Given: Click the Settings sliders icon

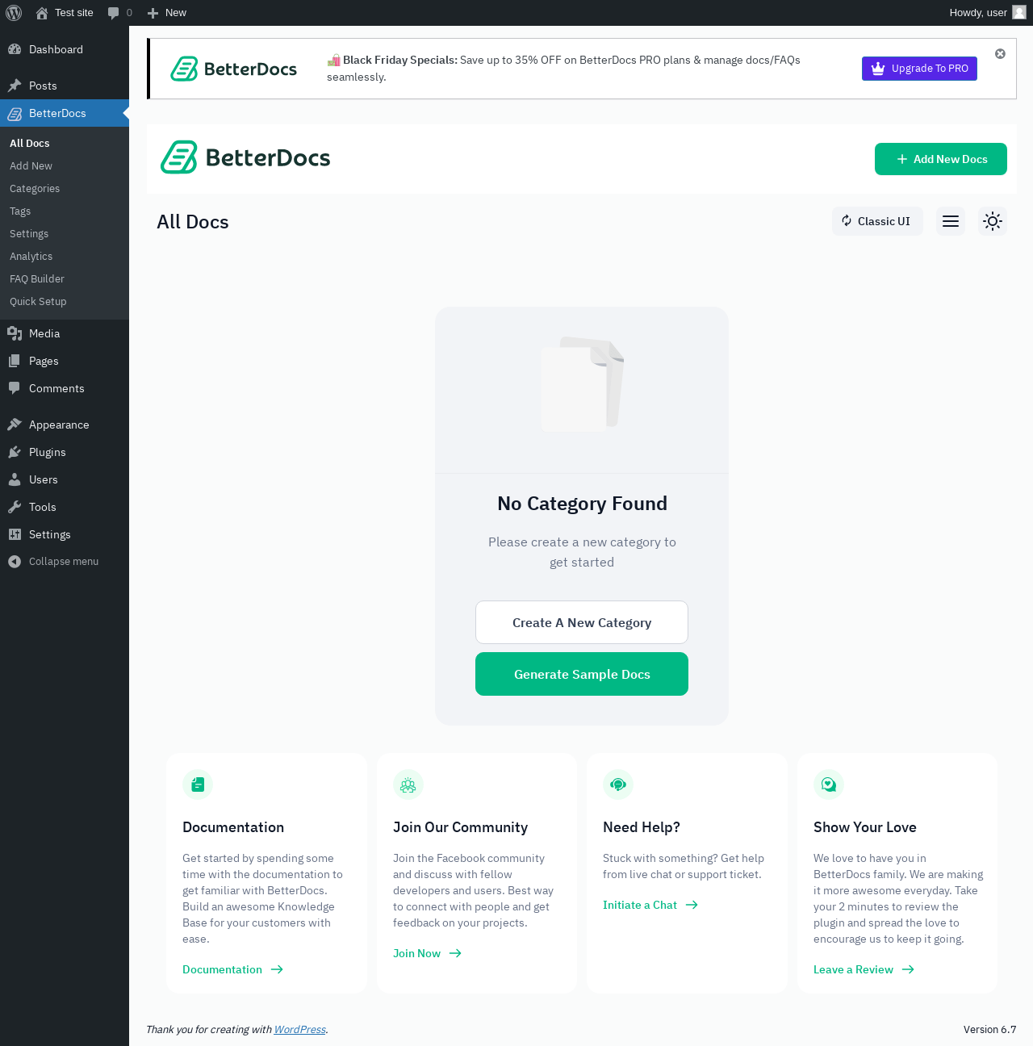Looking at the screenshot, I should pyautogui.click(x=15, y=534).
